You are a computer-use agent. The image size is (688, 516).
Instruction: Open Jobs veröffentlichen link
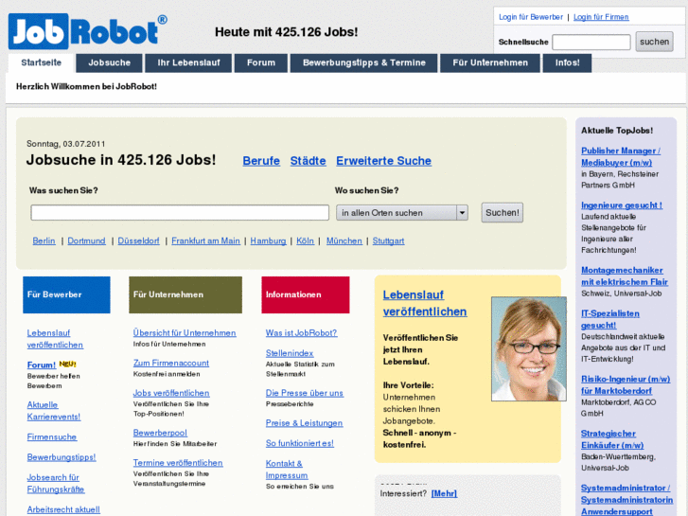pos(171,393)
